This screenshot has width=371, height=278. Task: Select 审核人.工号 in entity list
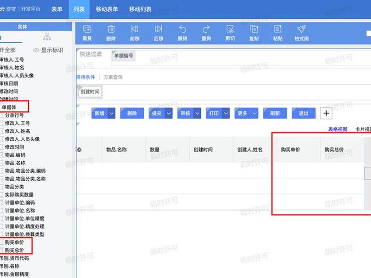tap(12, 60)
